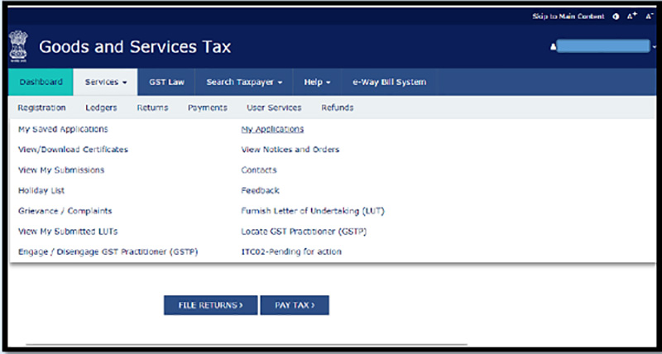
Task: Select the User Services submenu
Action: pyautogui.click(x=274, y=108)
